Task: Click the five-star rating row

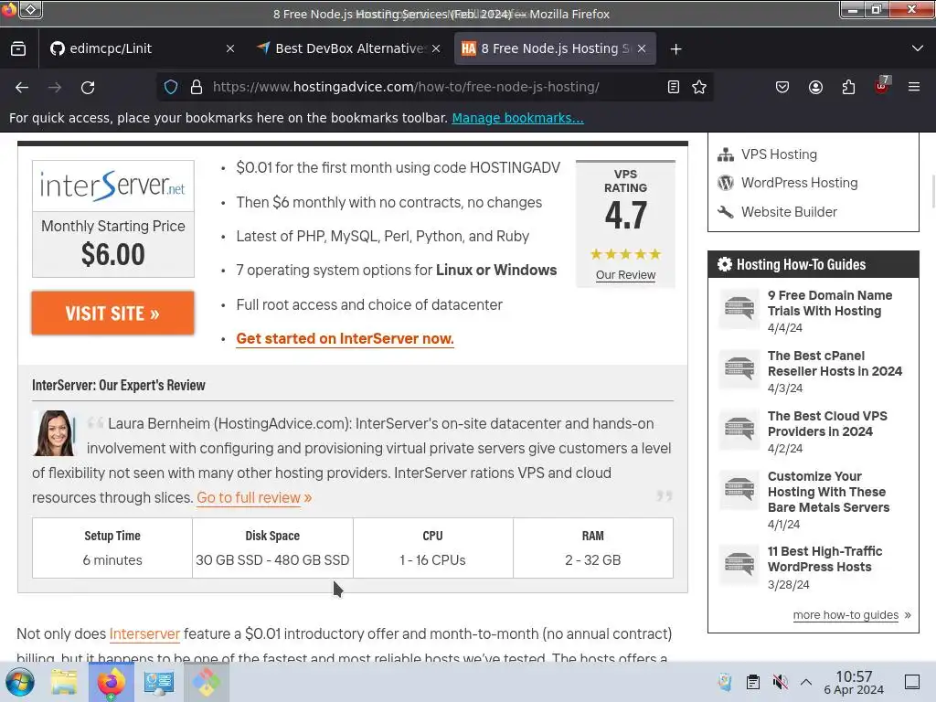Action: pyautogui.click(x=625, y=254)
